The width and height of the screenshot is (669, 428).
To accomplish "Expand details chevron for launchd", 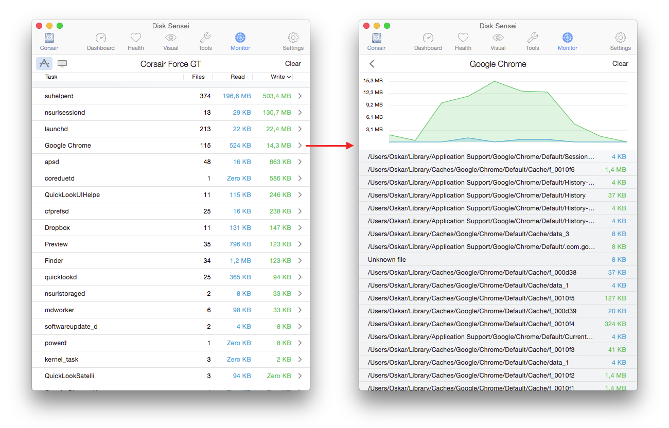I will (x=300, y=129).
